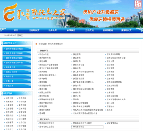143x131 pixels.
Task: Click the 旗政府信息公开年报 sidebar button
Action: pyautogui.click(x=17, y=63)
